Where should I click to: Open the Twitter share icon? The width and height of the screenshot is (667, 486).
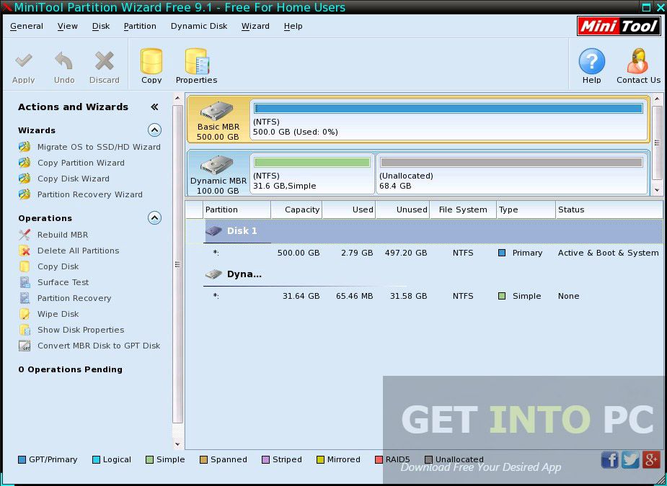(630, 459)
